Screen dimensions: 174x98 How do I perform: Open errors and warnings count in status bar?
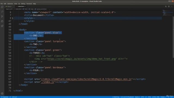pyautogui.click(x=15, y=97)
